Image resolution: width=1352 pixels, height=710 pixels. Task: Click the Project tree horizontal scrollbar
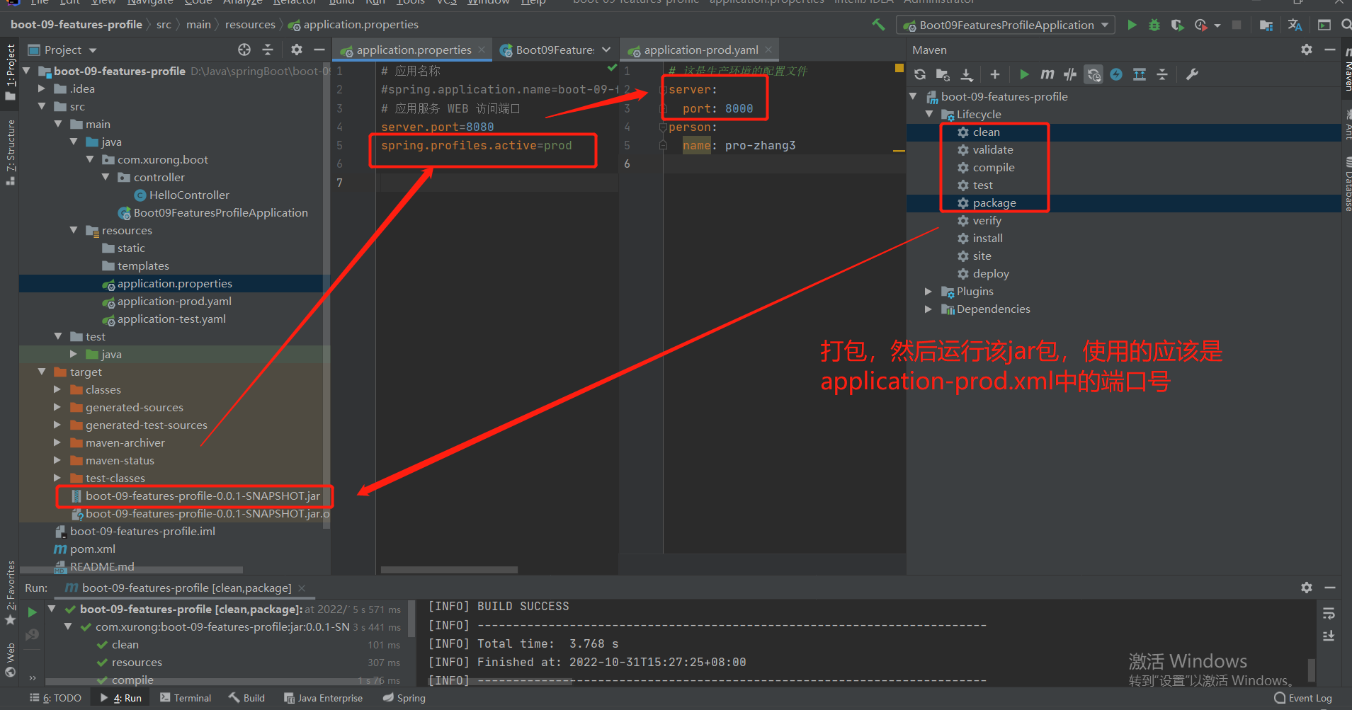tap(131, 570)
